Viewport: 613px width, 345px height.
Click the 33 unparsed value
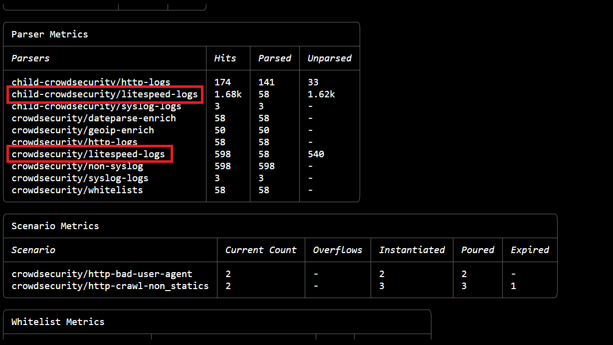pyautogui.click(x=313, y=82)
